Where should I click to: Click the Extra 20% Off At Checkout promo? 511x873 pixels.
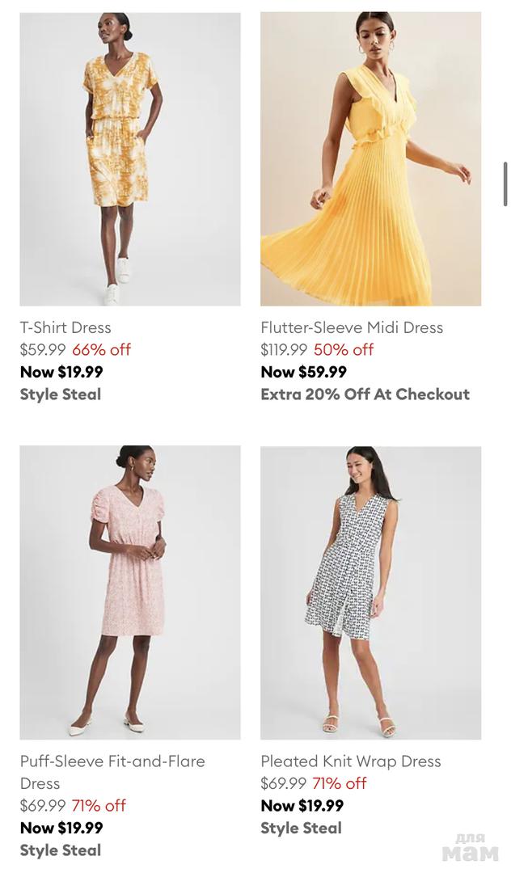coord(365,394)
